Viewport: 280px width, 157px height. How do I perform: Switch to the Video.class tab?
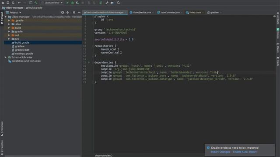[x=195, y=13]
